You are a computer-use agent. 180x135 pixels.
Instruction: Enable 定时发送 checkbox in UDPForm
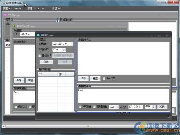(x=94, y=107)
